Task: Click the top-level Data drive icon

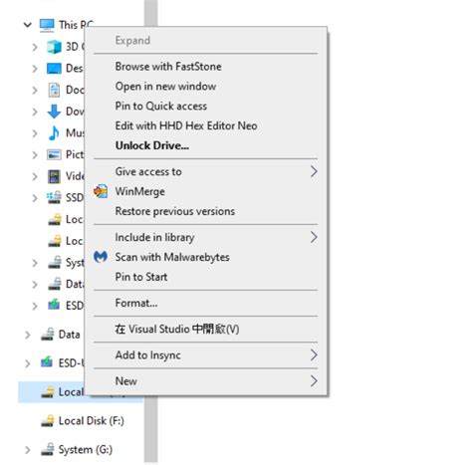Action: [x=47, y=335]
